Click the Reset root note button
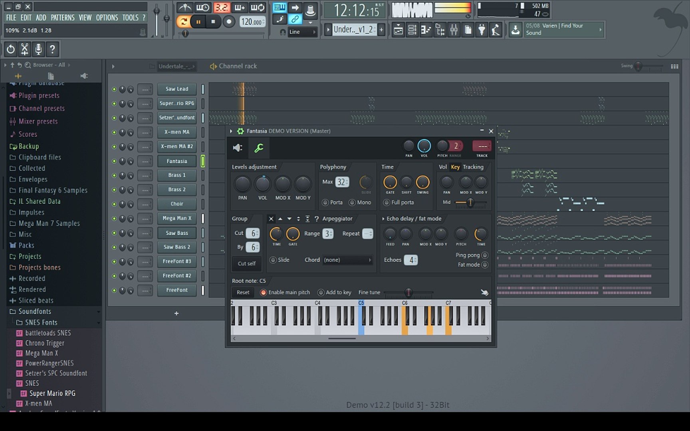The image size is (690, 431). [243, 293]
